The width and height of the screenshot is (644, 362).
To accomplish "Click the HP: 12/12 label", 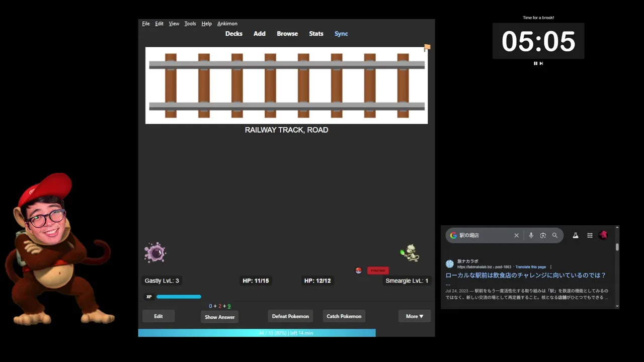I will tap(317, 281).
